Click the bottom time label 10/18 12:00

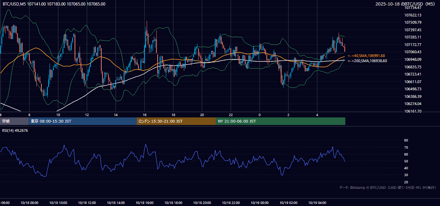(x=87, y=203)
